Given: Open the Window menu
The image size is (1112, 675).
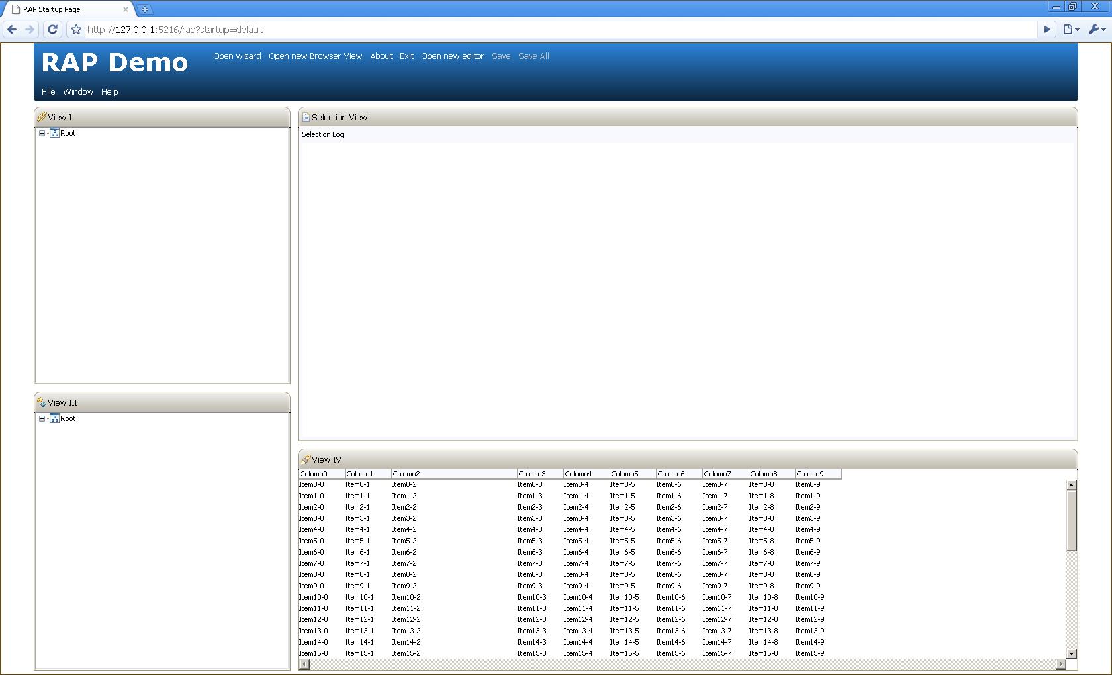Looking at the screenshot, I should 78,91.
